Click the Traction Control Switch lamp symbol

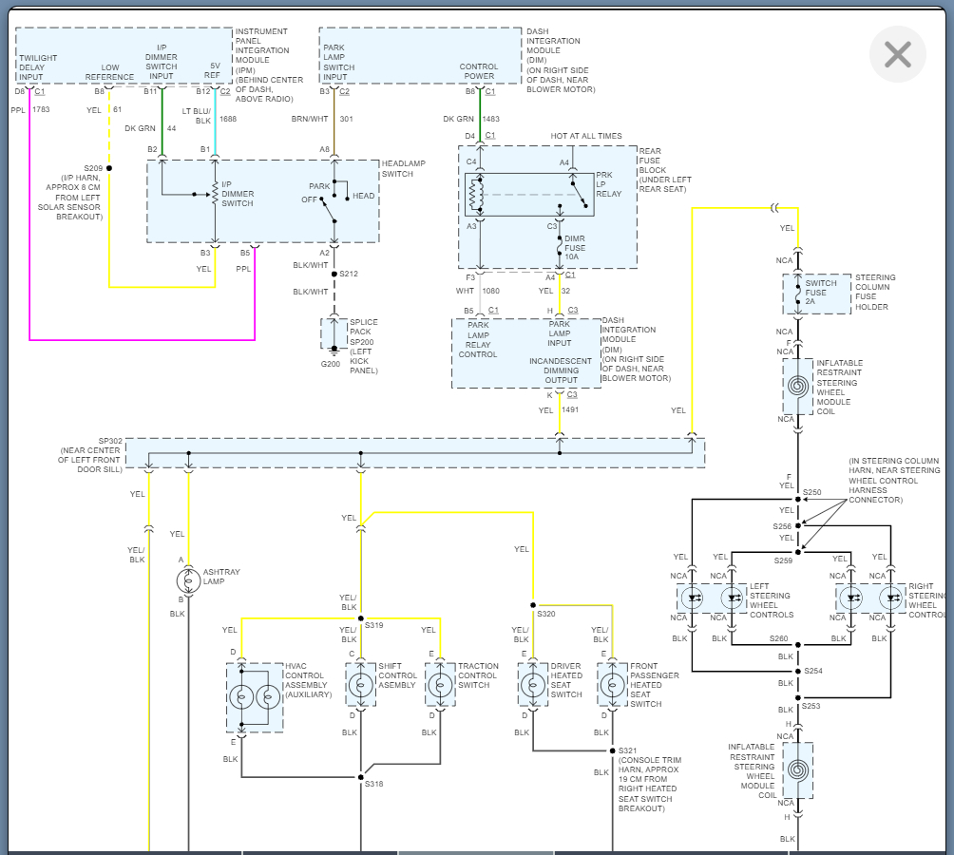click(440, 685)
